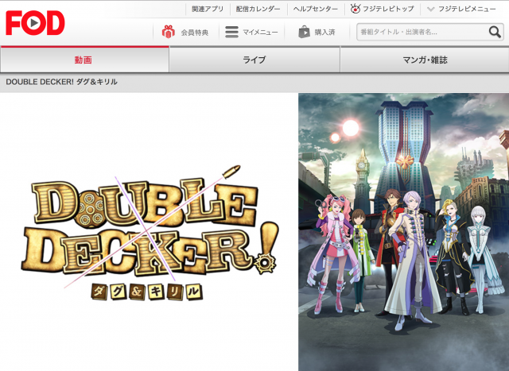This screenshot has width=509, height=371.
Task: Open the 会員特典 gift icon
Action: [168, 32]
